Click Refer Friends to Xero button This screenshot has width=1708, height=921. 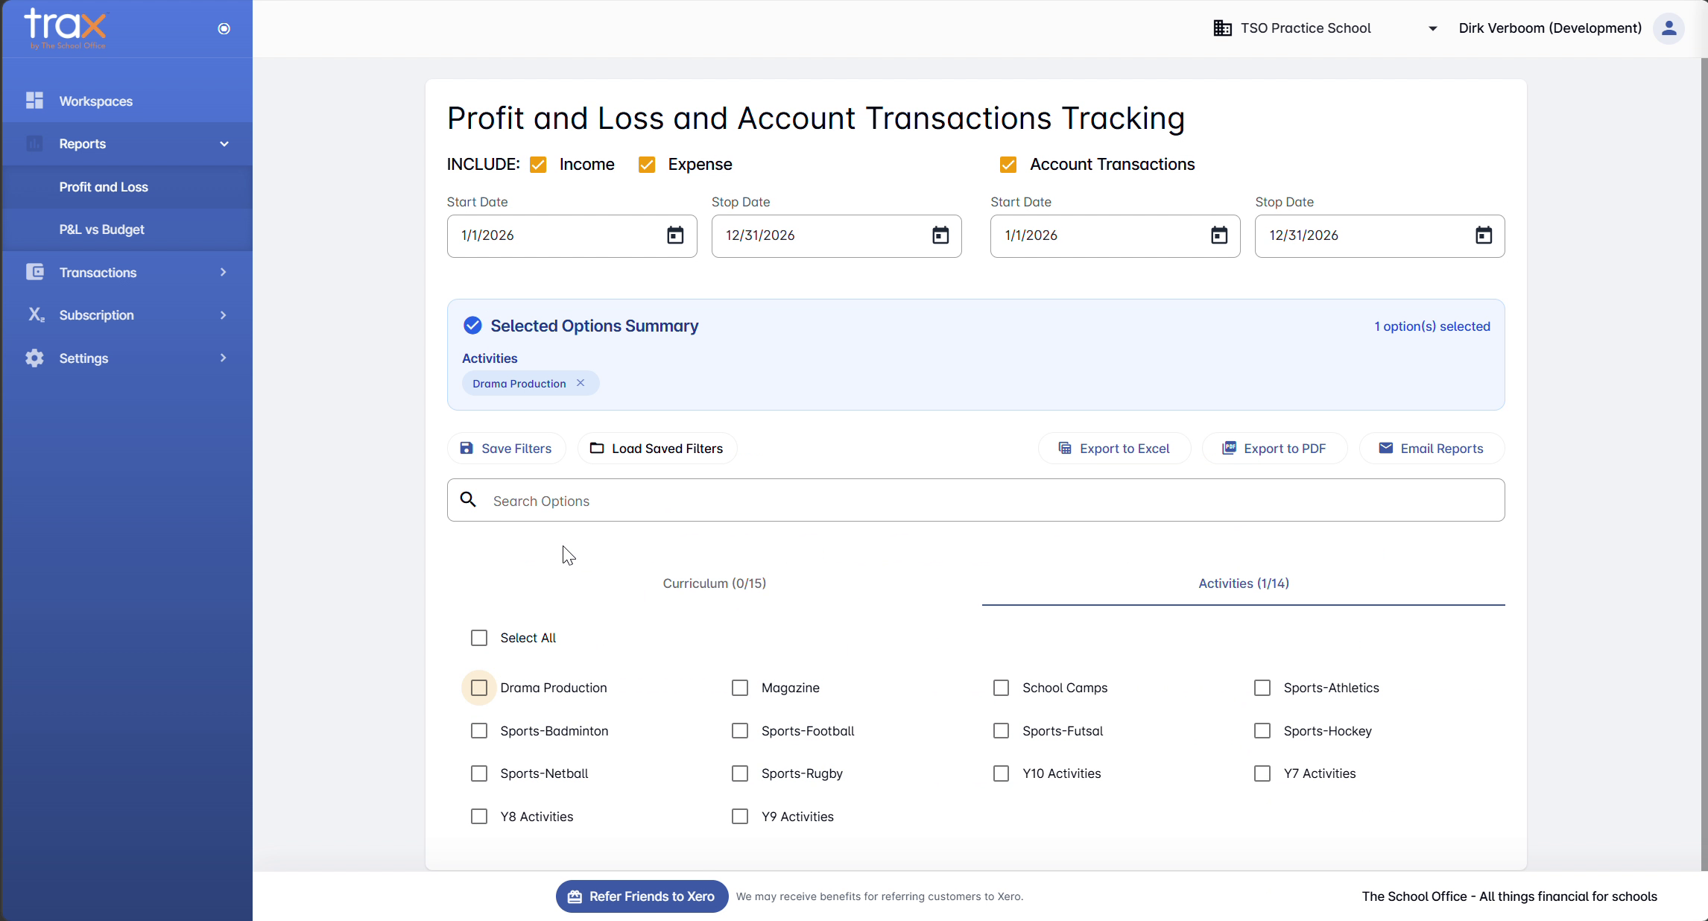(642, 896)
